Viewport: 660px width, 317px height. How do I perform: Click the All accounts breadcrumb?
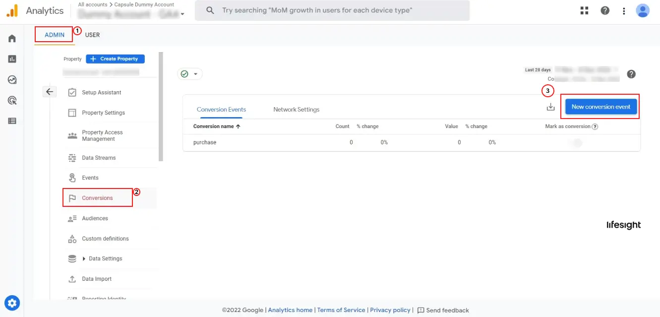(93, 4)
